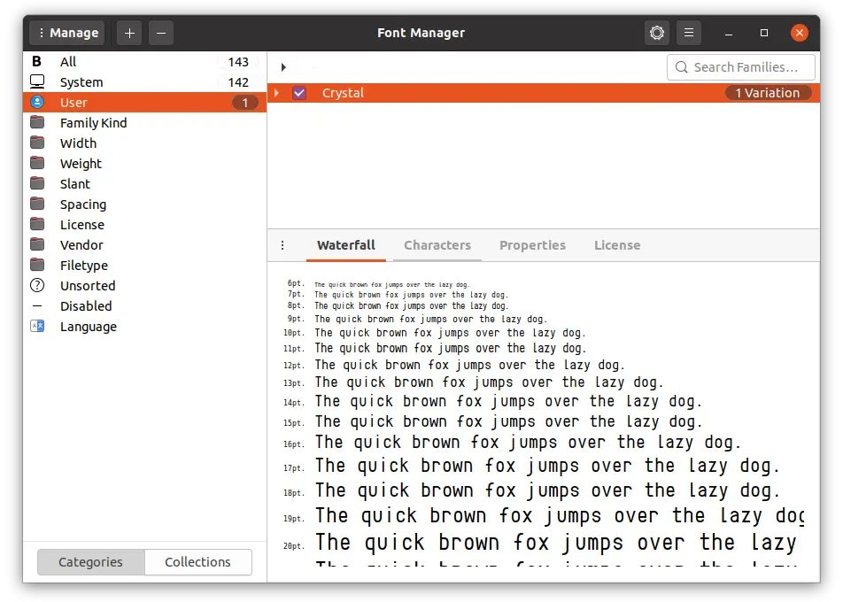This screenshot has height=602, width=843.
Task: Open the font preferences gear icon
Action: coord(656,33)
